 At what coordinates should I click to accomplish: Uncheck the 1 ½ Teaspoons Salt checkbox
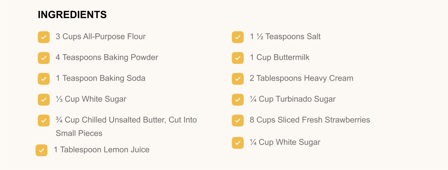238,37
